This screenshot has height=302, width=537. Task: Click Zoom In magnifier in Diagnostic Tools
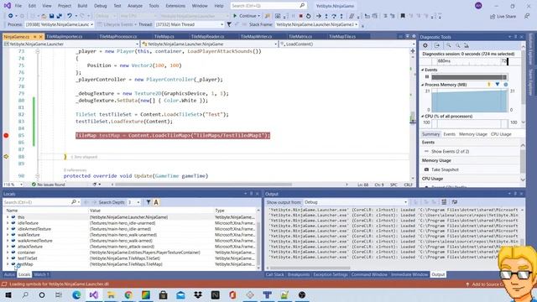pyautogui.click(x=449, y=45)
